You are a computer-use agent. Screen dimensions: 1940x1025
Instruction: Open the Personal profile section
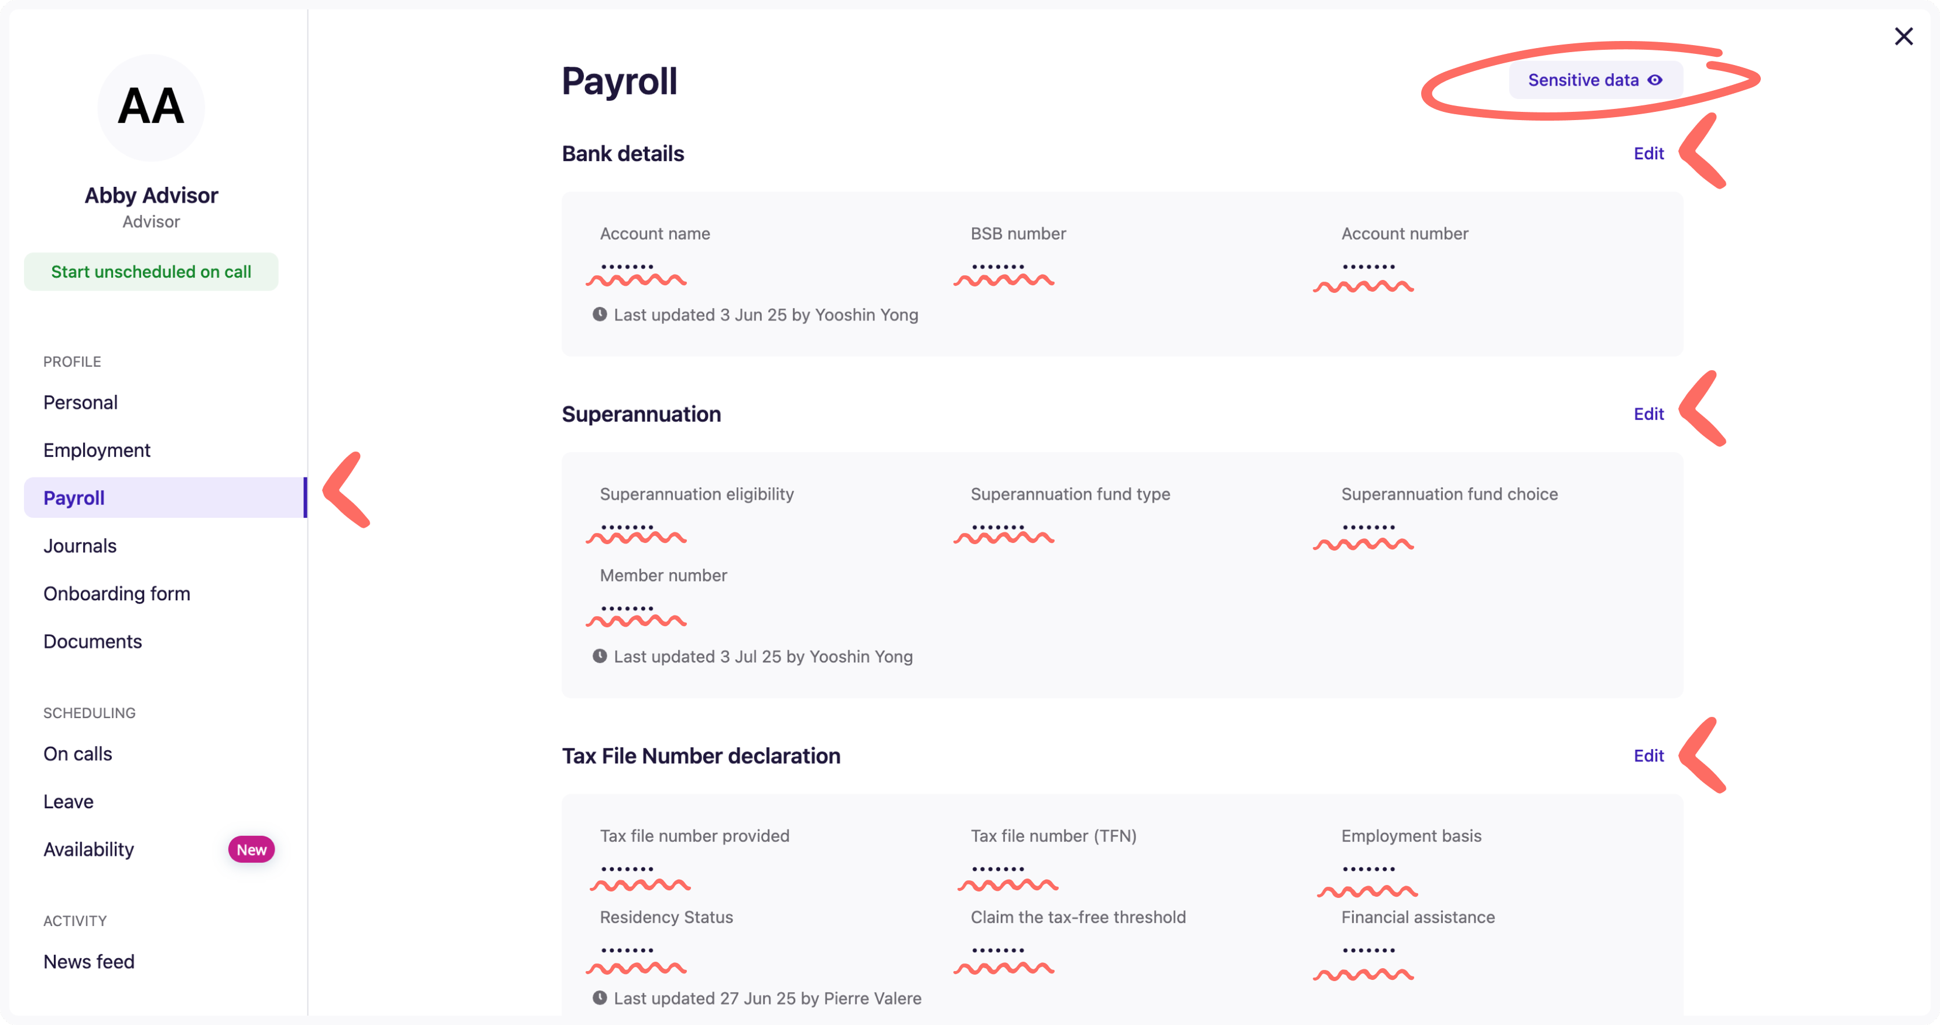click(81, 402)
